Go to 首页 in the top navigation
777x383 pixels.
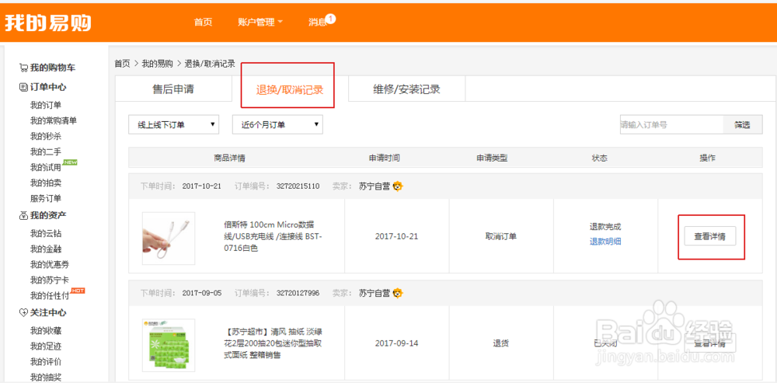click(x=203, y=23)
